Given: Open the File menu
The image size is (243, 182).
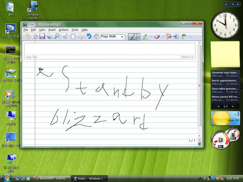Looking at the screenshot, I should 26,30.
